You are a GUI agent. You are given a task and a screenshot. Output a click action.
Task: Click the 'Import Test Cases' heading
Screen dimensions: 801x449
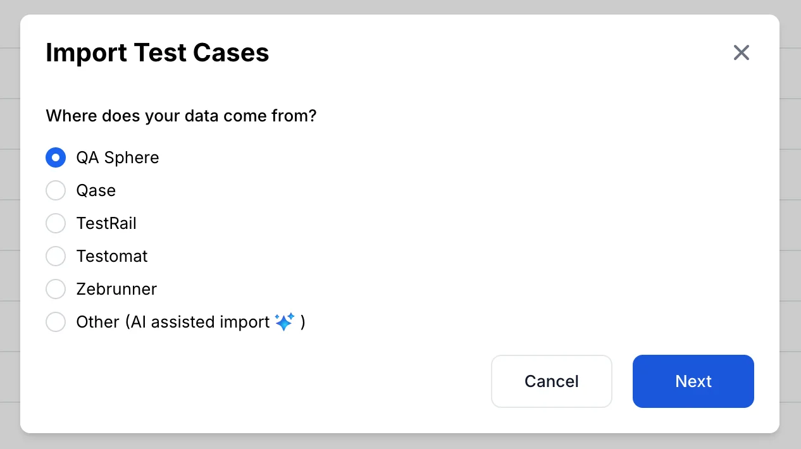tap(158, 52)
